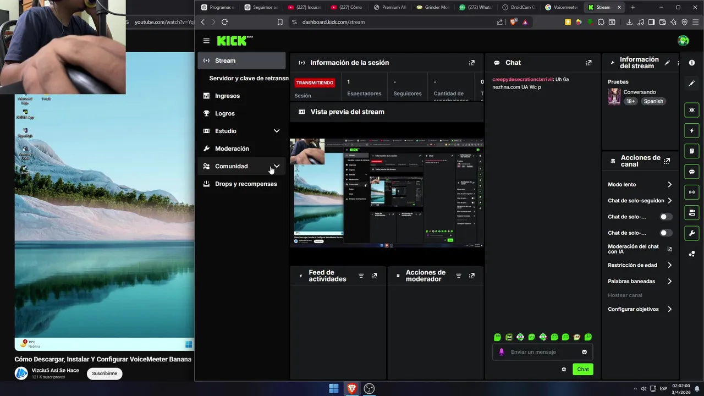Image resolution: width=704 pixels, height=396 pixels.
Task: Click the stream preview thumbnail
Action: 387,193
